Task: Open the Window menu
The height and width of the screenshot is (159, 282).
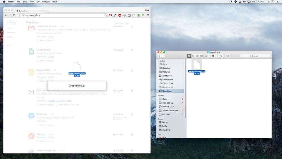Action: [x=46, y=2]
